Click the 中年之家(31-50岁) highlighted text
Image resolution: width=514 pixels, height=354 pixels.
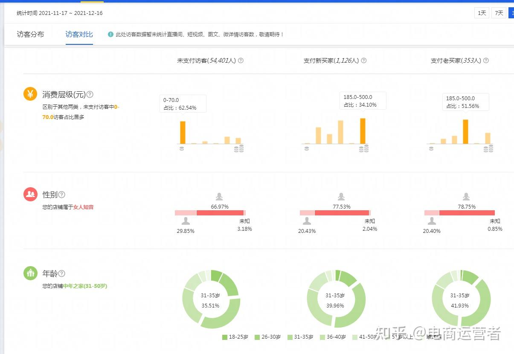[85, 286]
